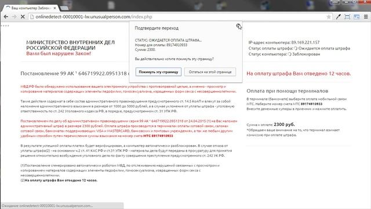Image resolution: width=371 pixels, height=209 pixels.
Task: Click 'МИНИСТЕРСТВО ВНУТРЕННИХ ДЕЛ' heading
Action: tap(71, 42)
